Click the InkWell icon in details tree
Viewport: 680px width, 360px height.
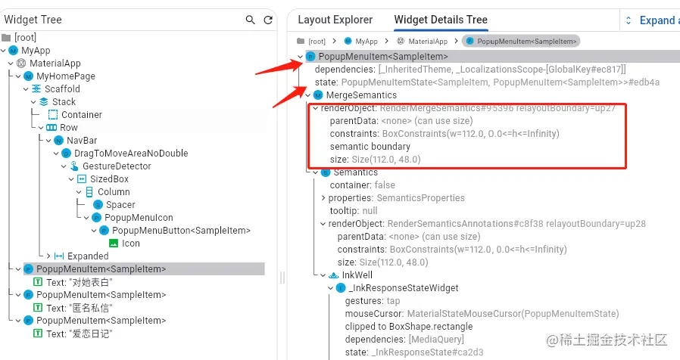pyautogui.click(x=333, y=275)
